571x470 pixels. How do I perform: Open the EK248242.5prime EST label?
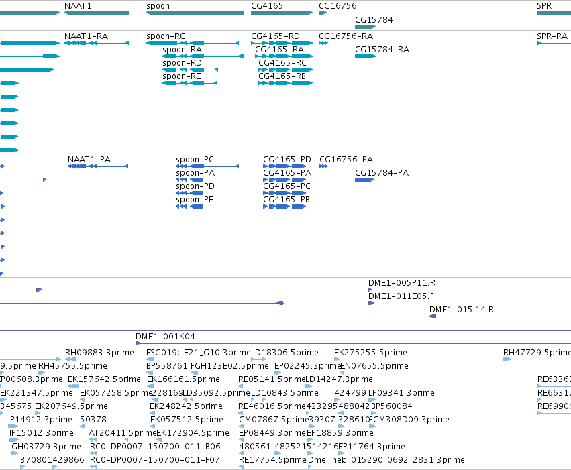pos(187,406)
